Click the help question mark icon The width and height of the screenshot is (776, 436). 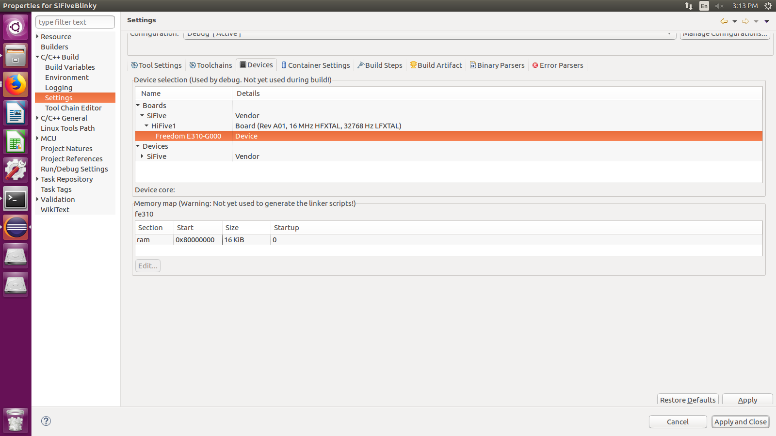pyautogui.click(x=46, y=421)
